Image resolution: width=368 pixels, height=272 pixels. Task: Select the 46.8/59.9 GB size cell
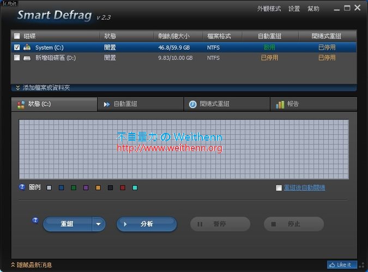(x=174, y=47)
